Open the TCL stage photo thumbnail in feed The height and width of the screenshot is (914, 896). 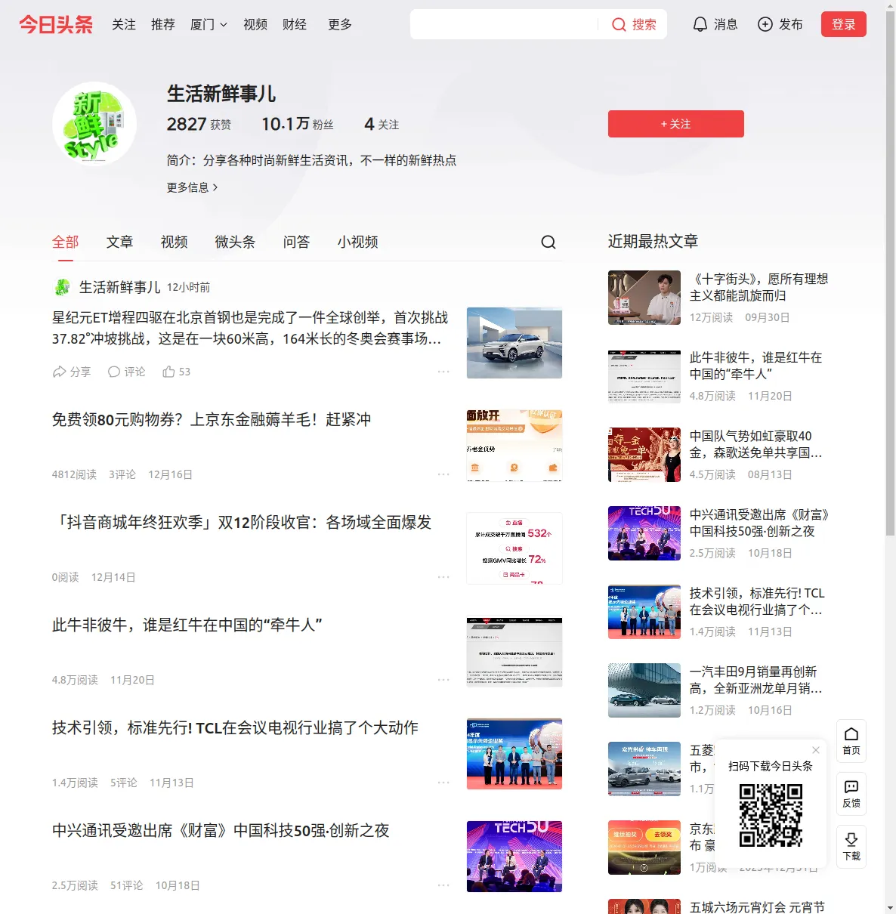pyautogui.click(x=514, y=754)
